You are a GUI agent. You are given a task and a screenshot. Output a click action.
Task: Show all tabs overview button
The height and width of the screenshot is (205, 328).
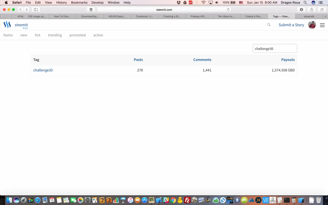[322, 9]
